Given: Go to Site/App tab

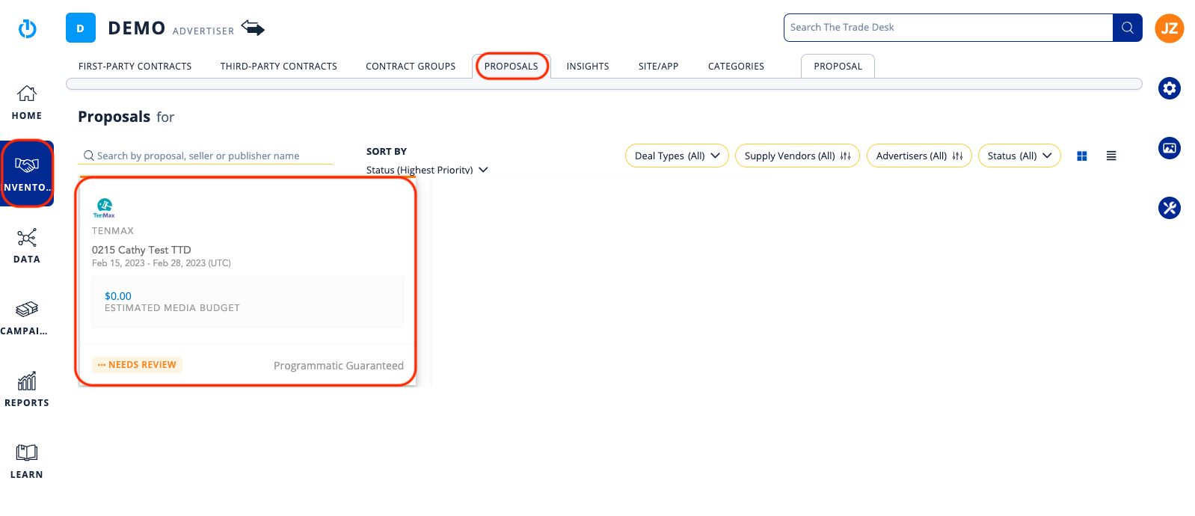Looking at the screenshot, I should (x=659, y=67).
